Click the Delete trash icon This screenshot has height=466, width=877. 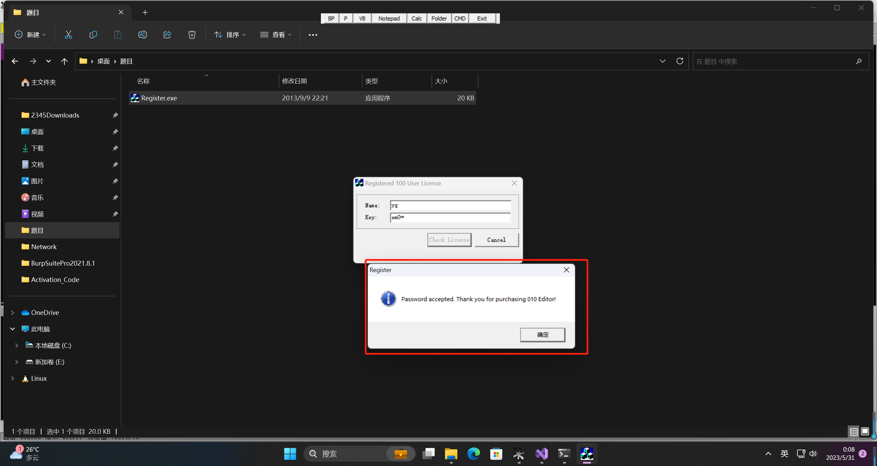(192, 35)
